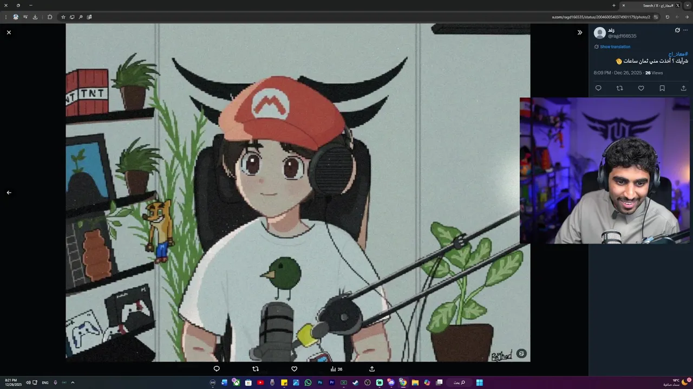Click the zoom magnifier icon in address bar
The image size is (693, 389).
(81, 17)
